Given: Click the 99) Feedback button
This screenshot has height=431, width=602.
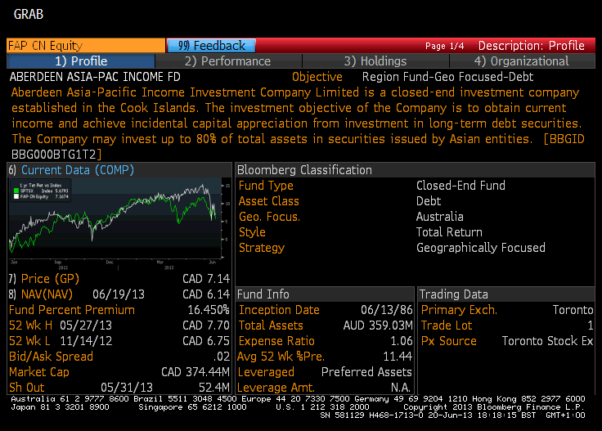Looking at the screenshot, I should point(212,45).
